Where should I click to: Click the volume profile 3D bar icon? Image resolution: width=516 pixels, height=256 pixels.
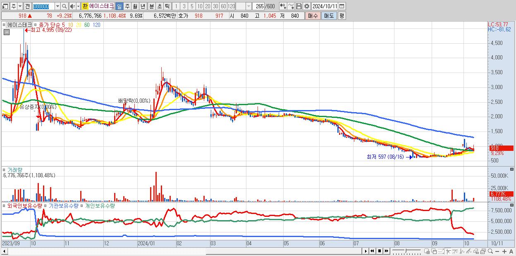pyautogui.click(x=476, y=251)
